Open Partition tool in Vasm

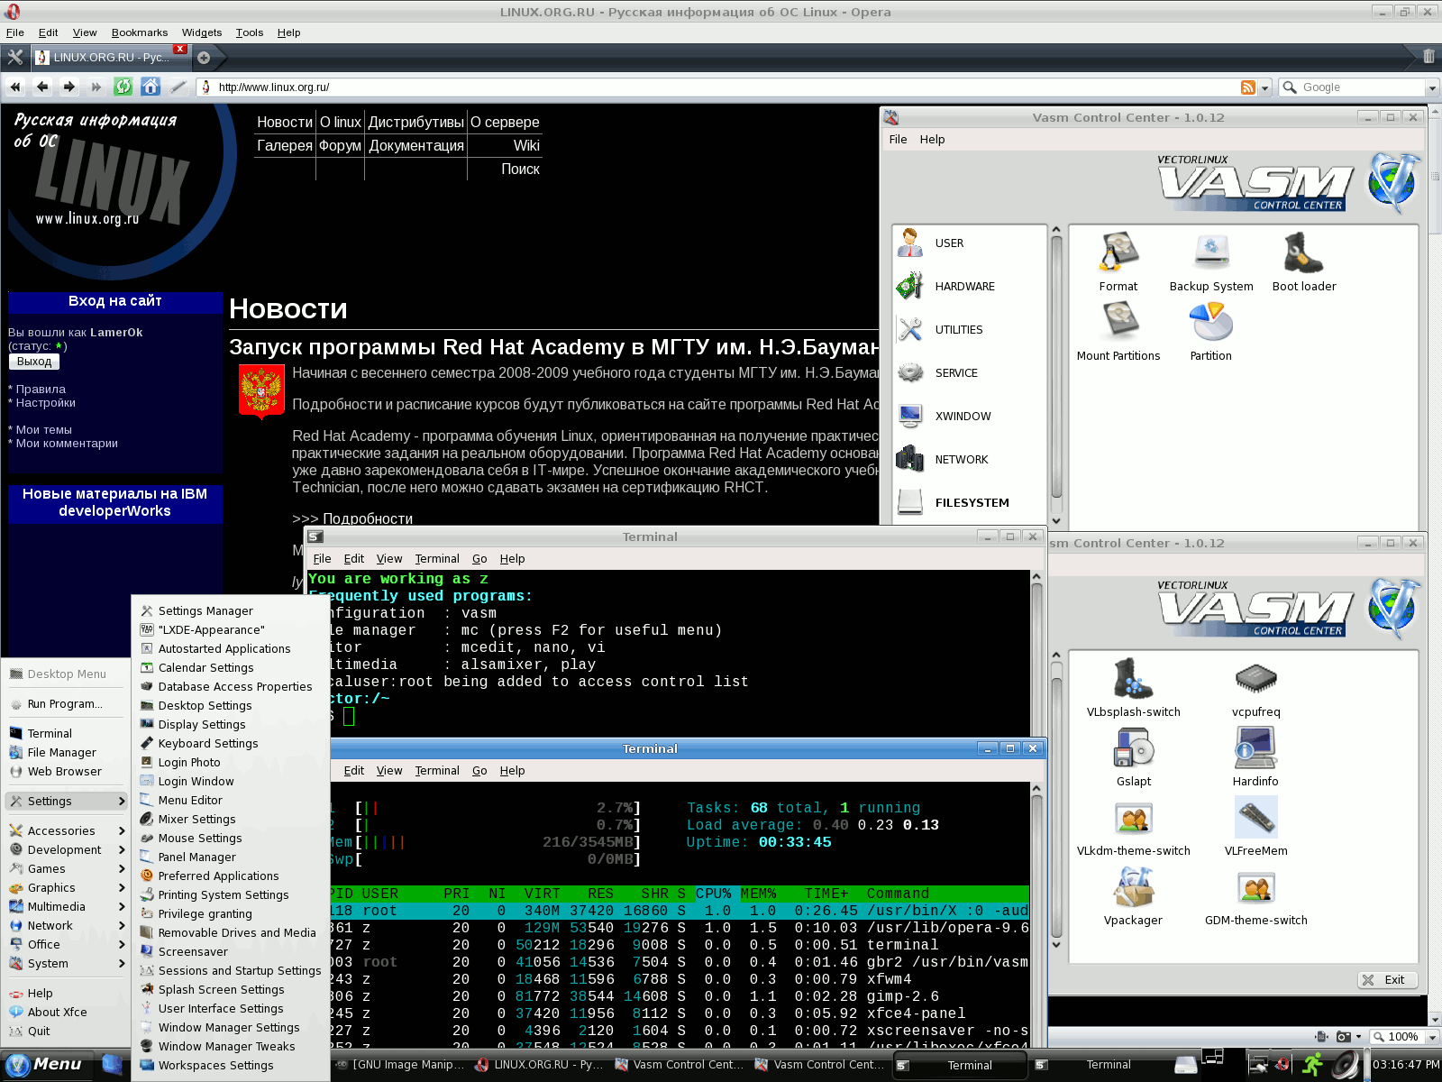point(1211,331)
